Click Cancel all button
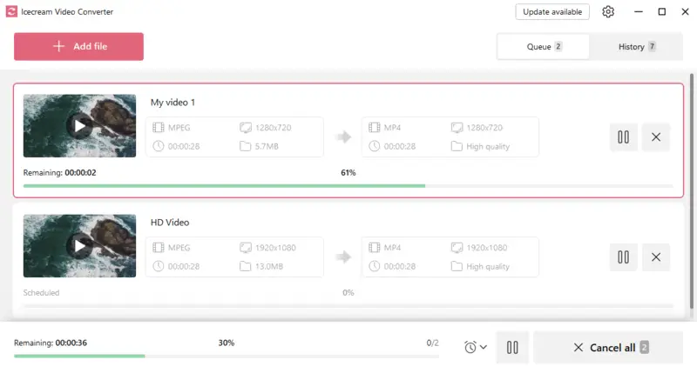 608,347
